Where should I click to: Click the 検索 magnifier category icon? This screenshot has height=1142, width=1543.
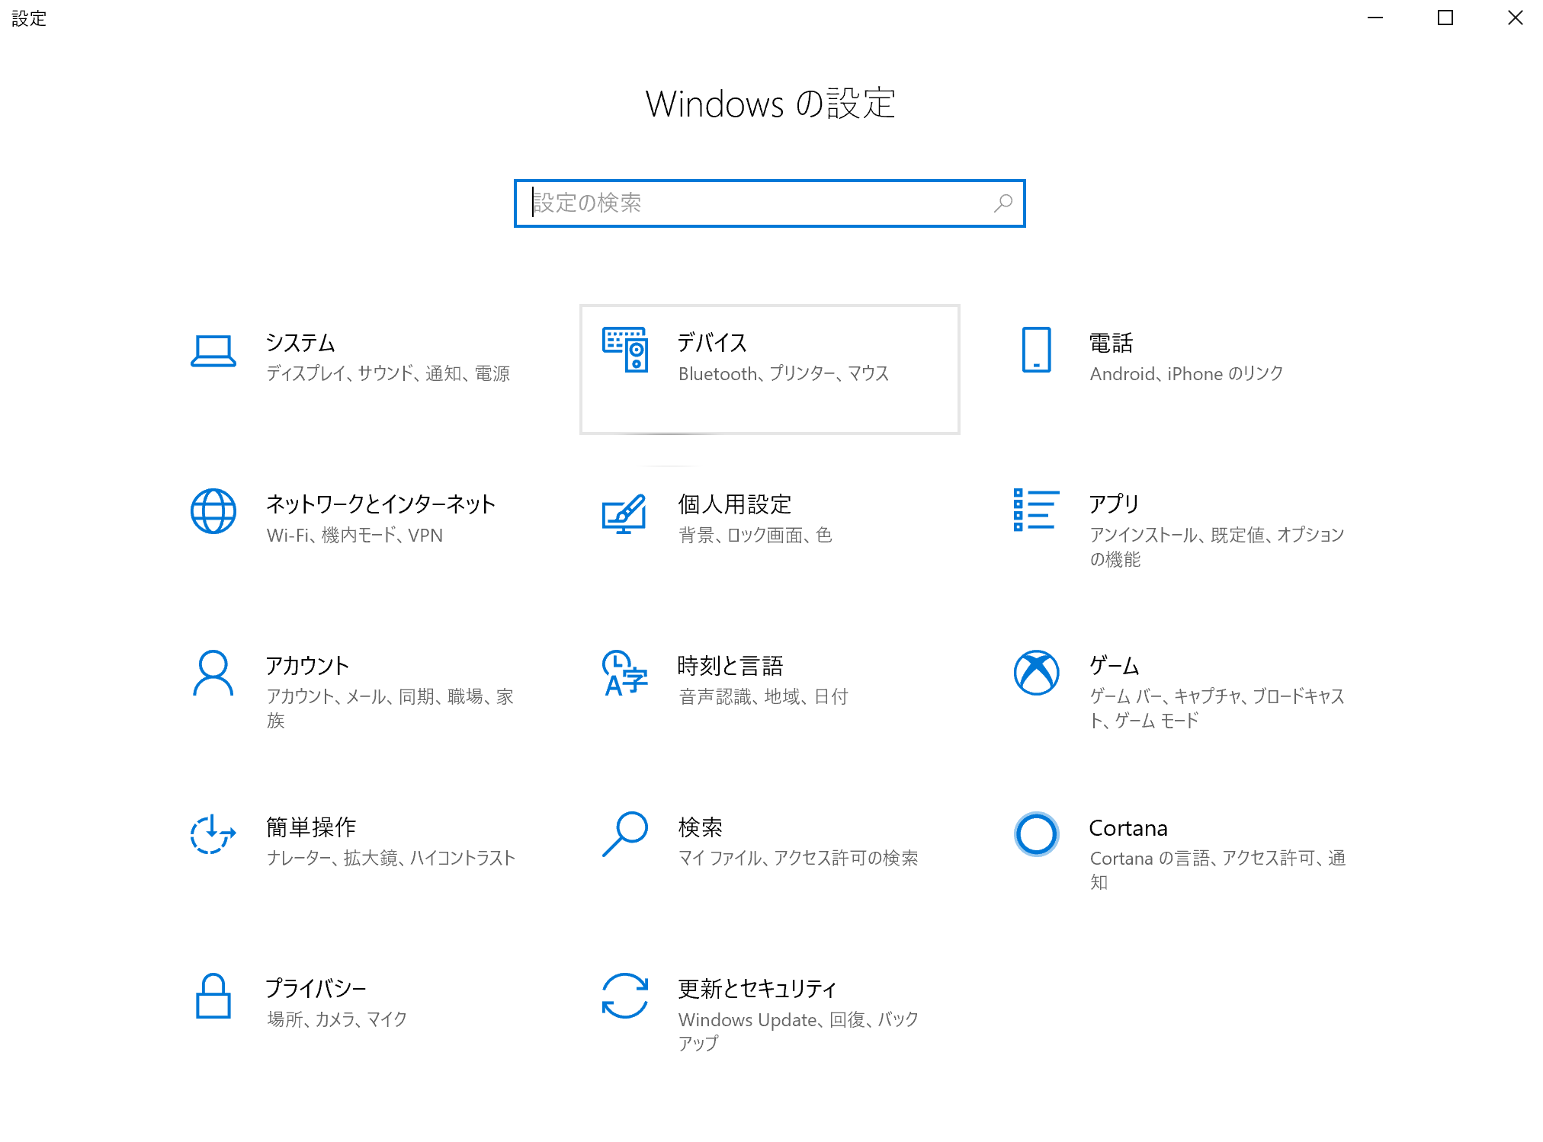[x=625, y=834]
